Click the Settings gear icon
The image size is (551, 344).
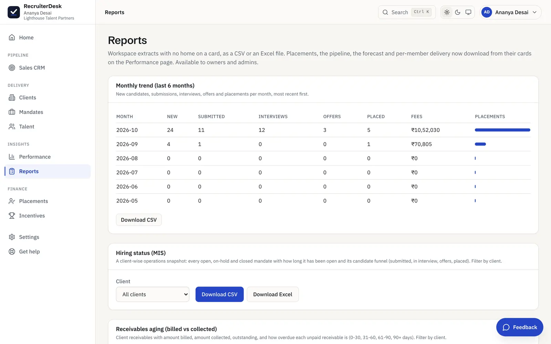pos(12,237)
